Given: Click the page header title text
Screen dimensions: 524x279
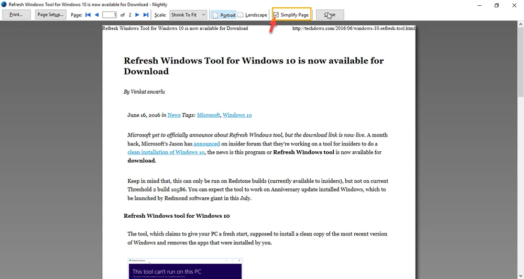Looking at the screenshot, I should [x=175, y=28].
